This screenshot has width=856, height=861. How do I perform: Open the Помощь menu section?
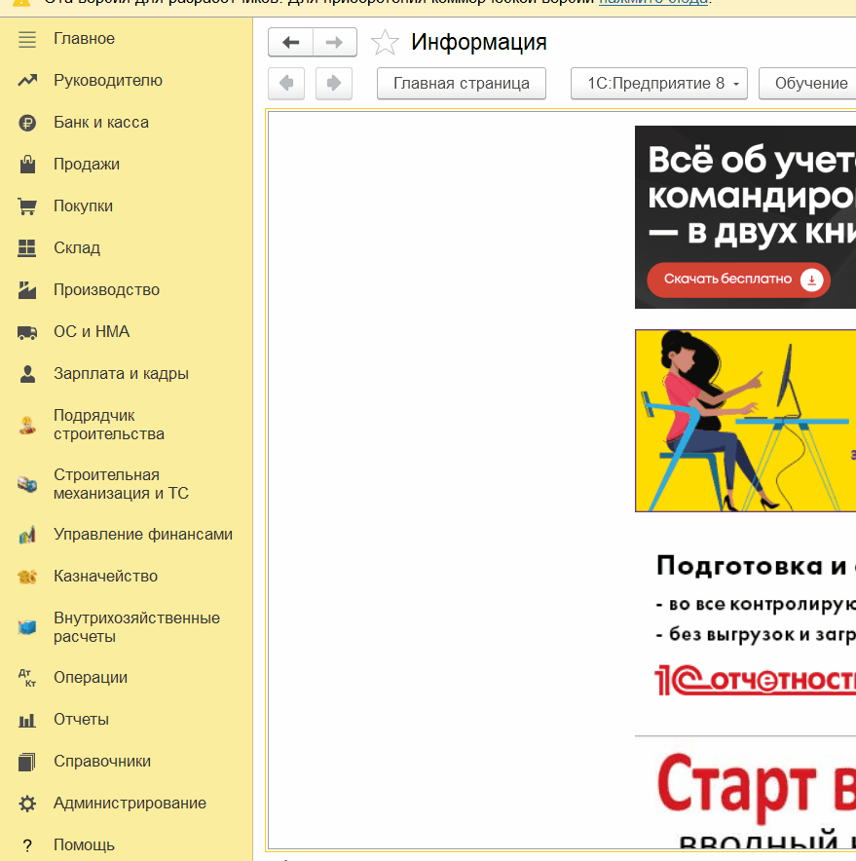point(84,845)
